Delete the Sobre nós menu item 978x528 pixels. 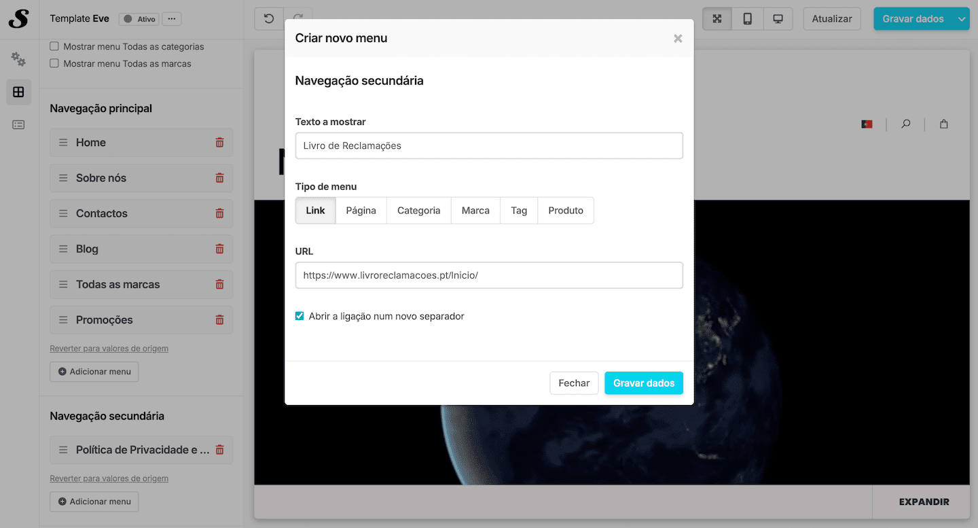point(219,178)
